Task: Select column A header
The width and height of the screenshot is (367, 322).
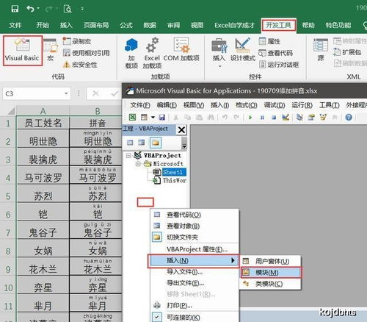Action: coord(43,111)
